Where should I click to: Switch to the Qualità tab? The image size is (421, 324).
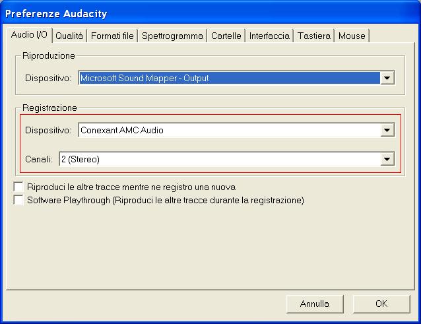click(69, 36)
